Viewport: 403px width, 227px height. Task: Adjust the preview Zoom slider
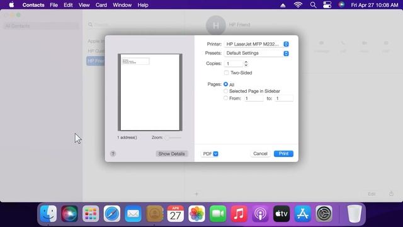pos(174,137)
